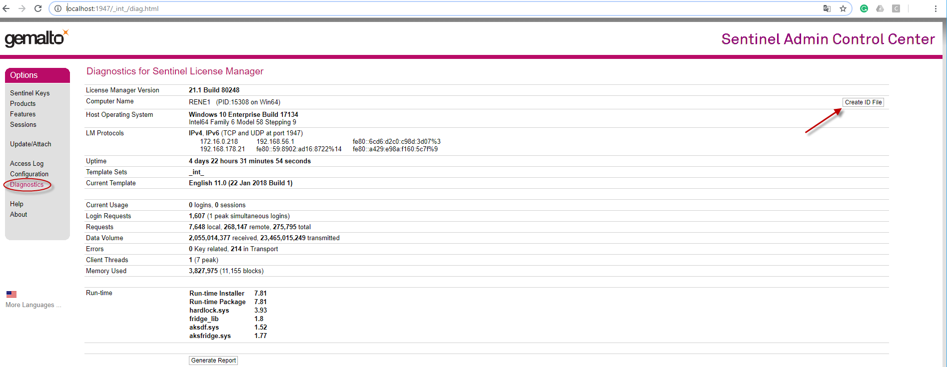Viewport: 947px width, 367px height.
Task: Open the Help link
Action: point(16,204)
